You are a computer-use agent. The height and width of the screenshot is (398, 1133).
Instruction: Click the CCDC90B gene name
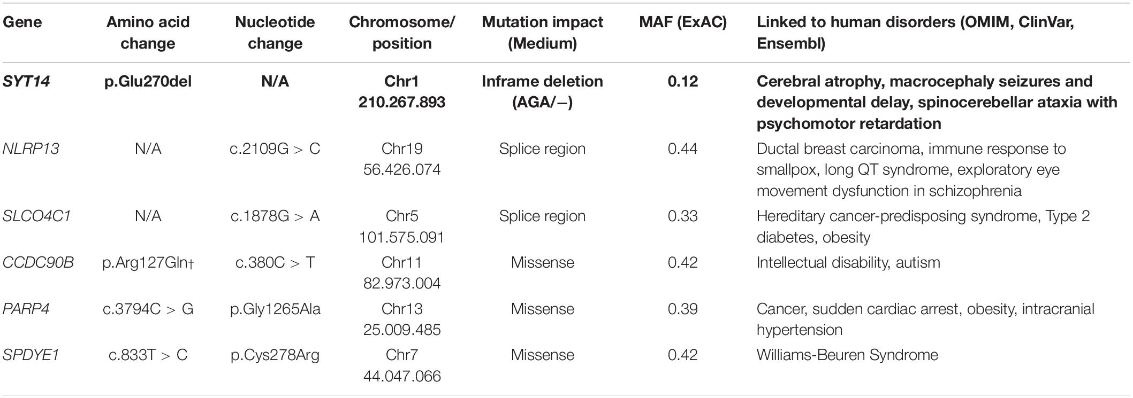click(x=38, y=262)
